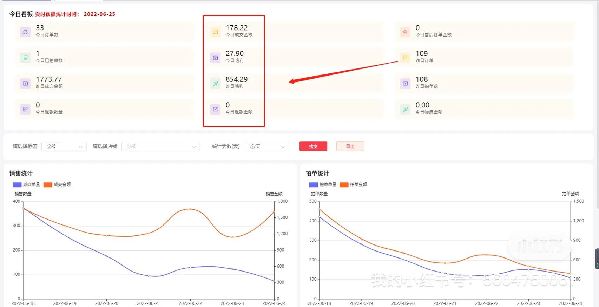
Task: Click the 27.90 今日毛利 value
Action: pyautogui.click(x=235, y=54)
